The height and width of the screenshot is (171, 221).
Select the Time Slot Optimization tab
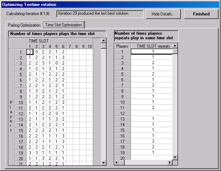[63, 25]
